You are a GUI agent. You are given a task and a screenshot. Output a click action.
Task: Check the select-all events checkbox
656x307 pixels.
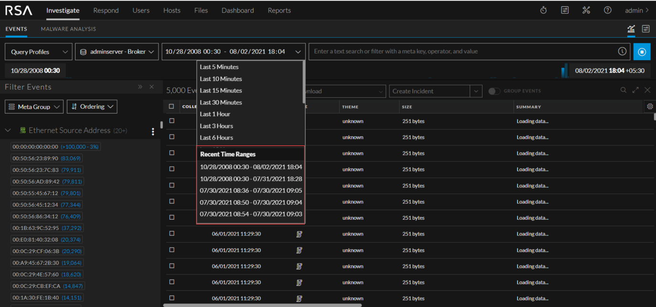coord(172,107)
